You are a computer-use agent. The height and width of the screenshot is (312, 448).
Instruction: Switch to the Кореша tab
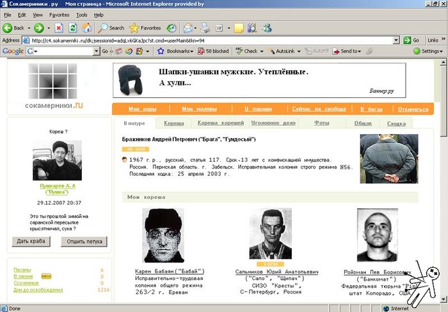(x=173, y=123)
